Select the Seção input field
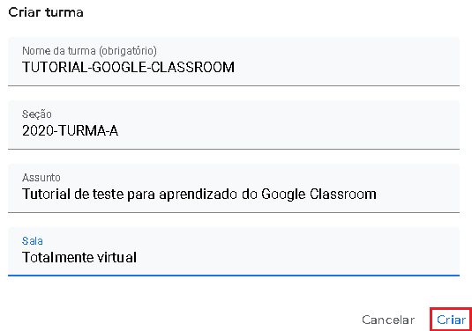472x331 pixels. 234,125
